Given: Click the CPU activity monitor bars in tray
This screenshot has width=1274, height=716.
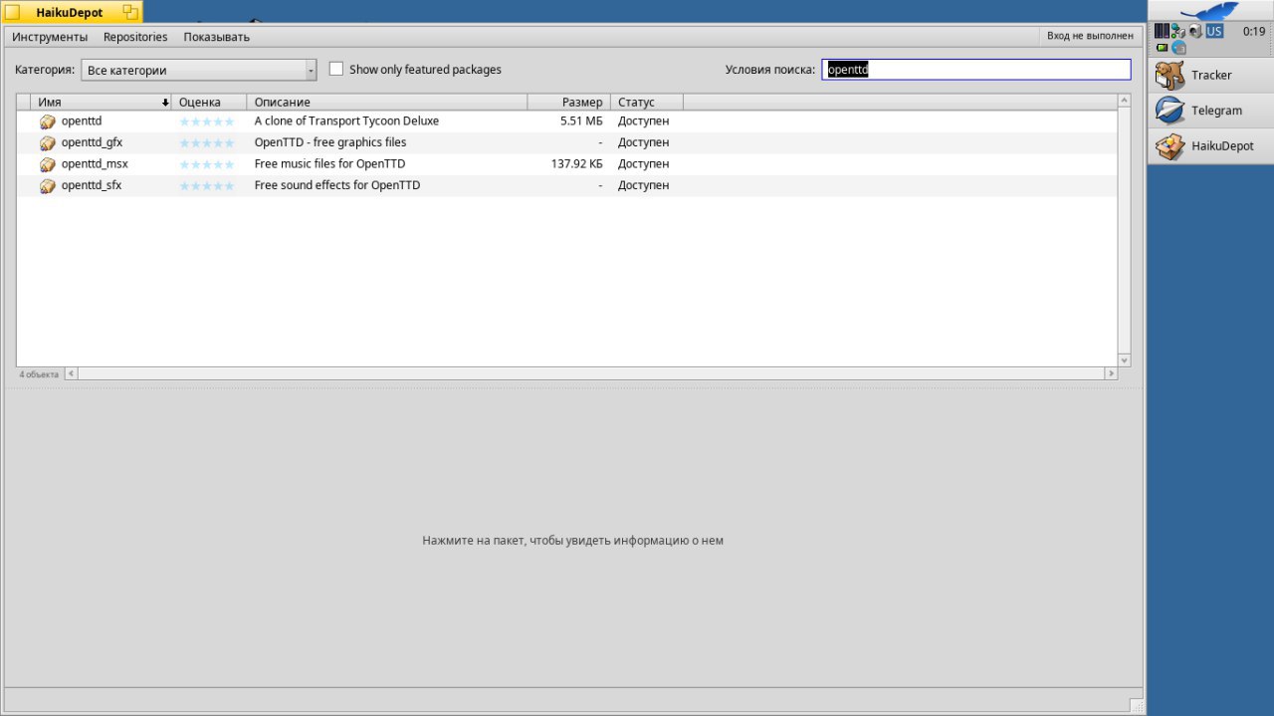Looking at the screenshot, I should point(1162,31).
